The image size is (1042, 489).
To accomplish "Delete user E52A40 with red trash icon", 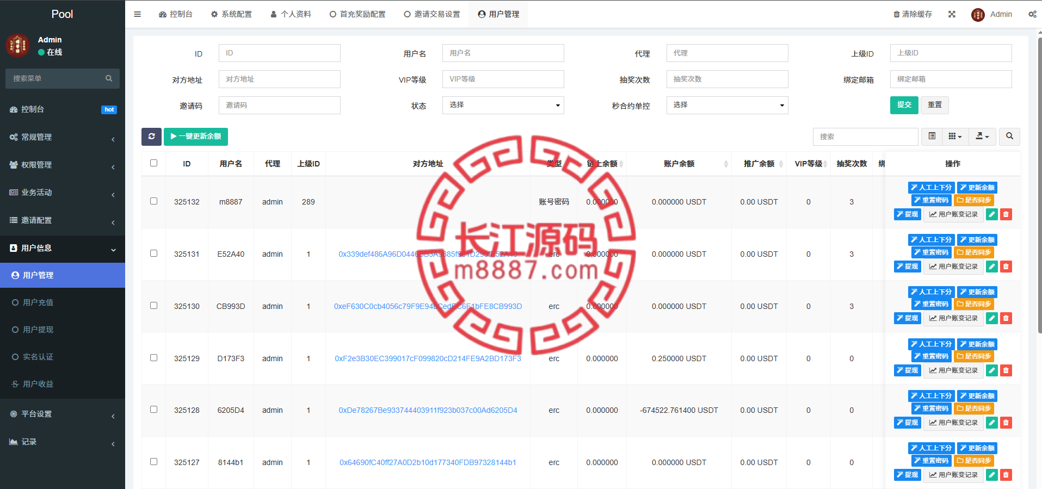I will point(1006,267).
